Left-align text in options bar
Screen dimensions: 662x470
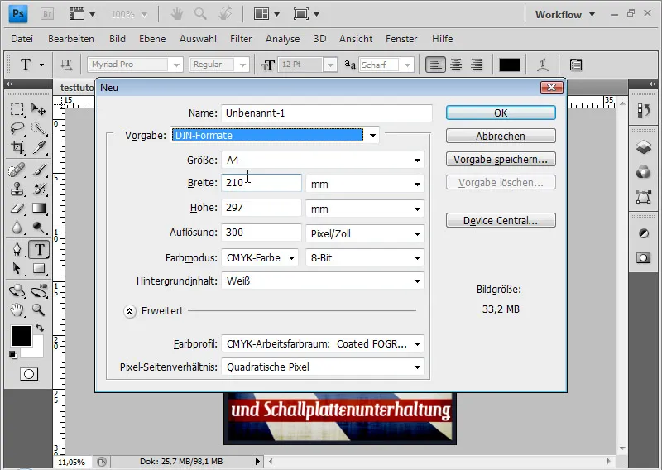(435, 65)
